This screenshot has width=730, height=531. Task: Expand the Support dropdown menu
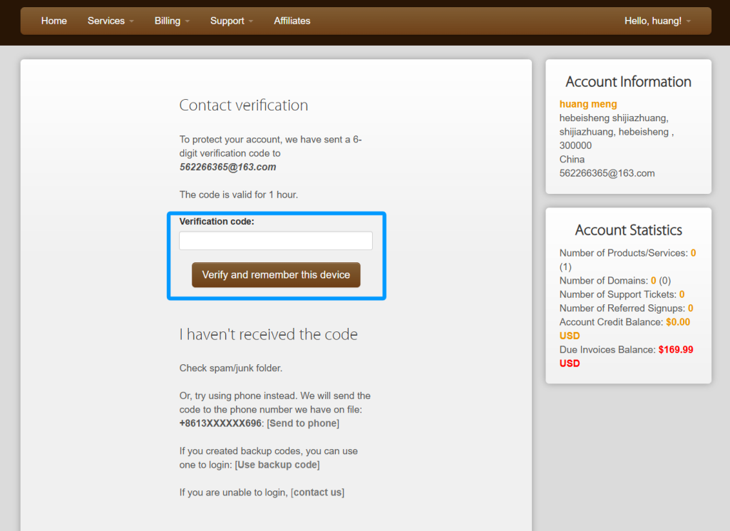click(231, 21)
